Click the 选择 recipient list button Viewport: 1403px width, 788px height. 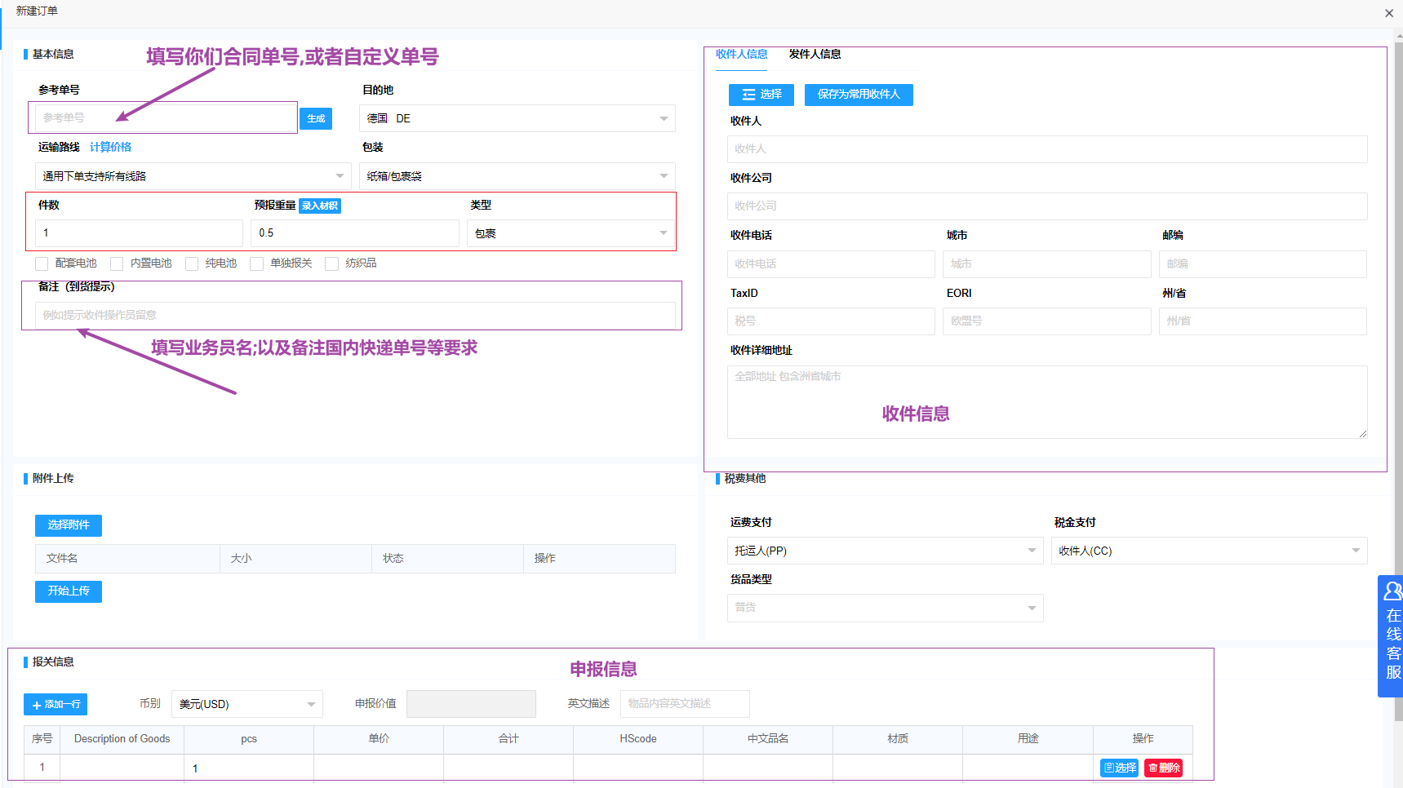(761, 95)
